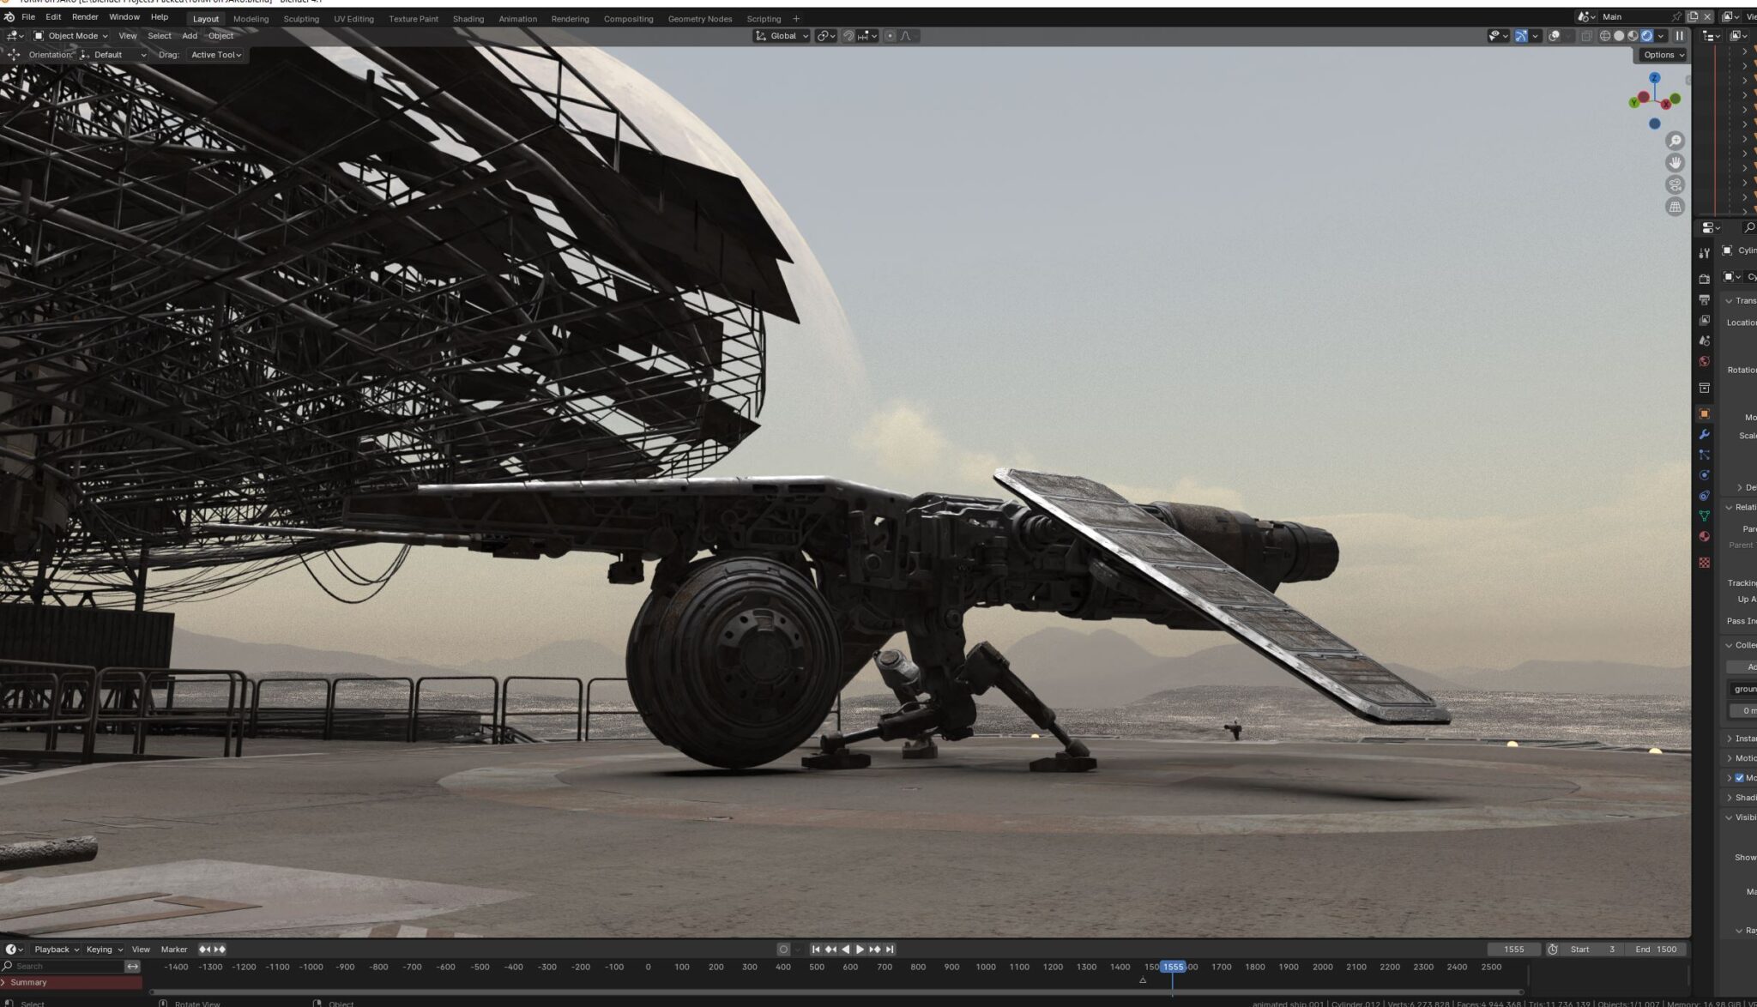Pause the viewport render preview
This screenshot has height=1007, width=1757.
[x=1680, y=36]
